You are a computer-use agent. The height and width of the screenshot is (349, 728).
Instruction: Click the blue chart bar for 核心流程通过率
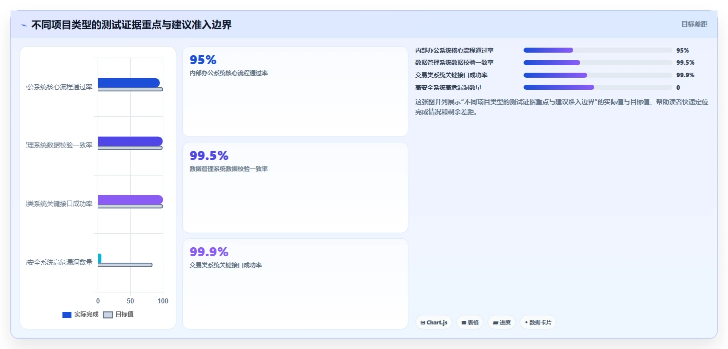point(129,83)
